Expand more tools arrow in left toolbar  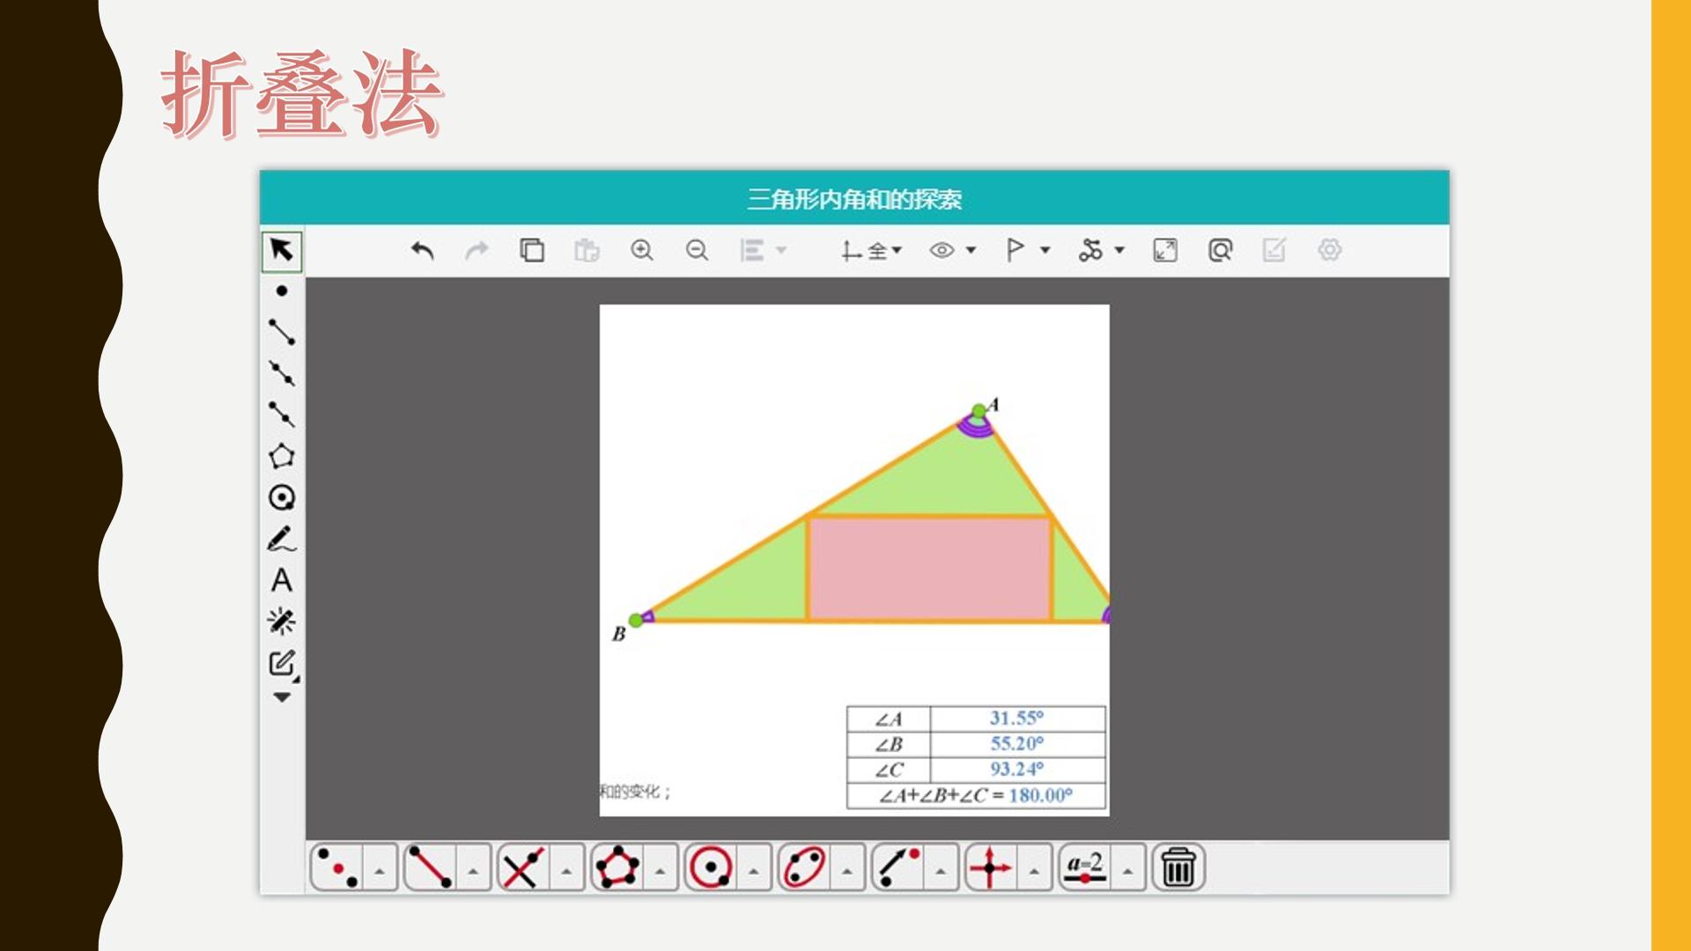(x=282, y=697)
